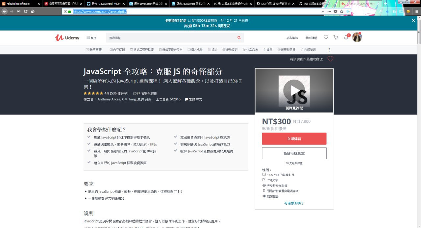This screenshot has width=421, height=228.
Task: Open the wishlist heart in header
Action: pyautogui.click(x=326, y=38)
